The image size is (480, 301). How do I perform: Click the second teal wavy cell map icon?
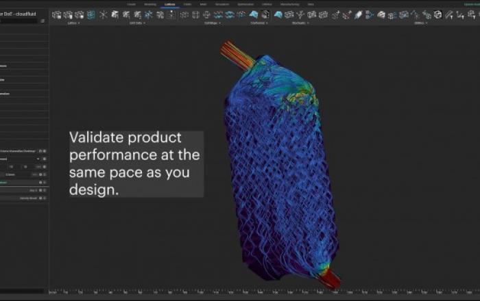(230, 14)
